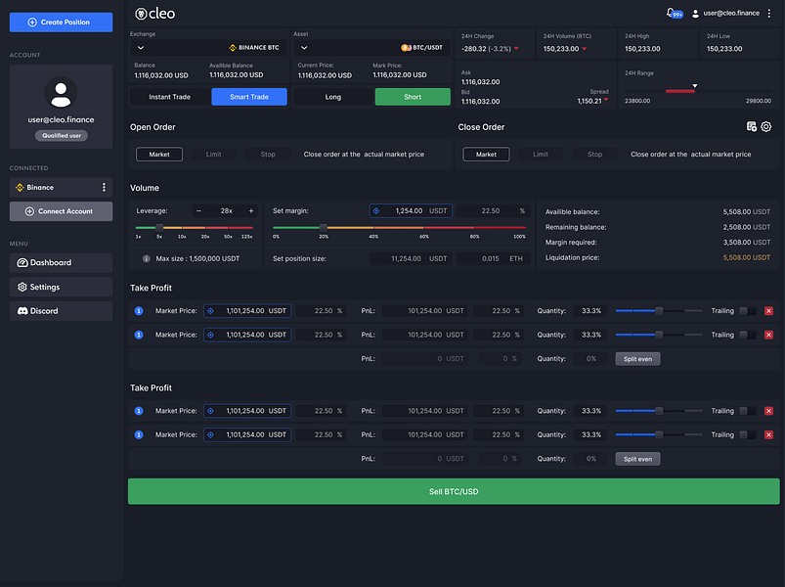Enable Trailing on last Take Profit row
The width and height of the screenshot is (785, 587).
(x=747, y=434)
